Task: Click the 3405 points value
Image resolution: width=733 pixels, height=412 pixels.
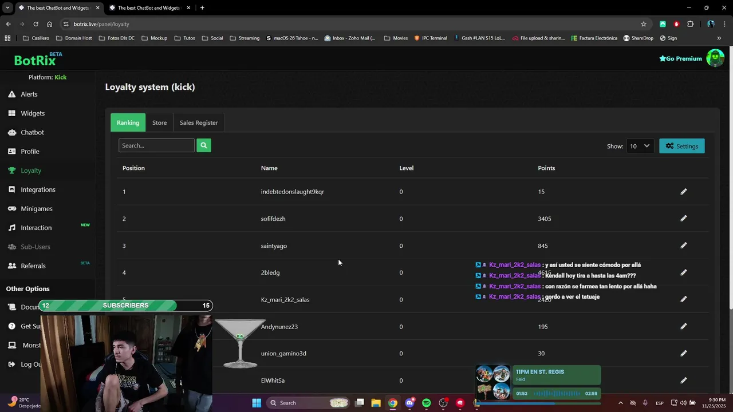Action: pyautogui.click(x=545, y=219)
